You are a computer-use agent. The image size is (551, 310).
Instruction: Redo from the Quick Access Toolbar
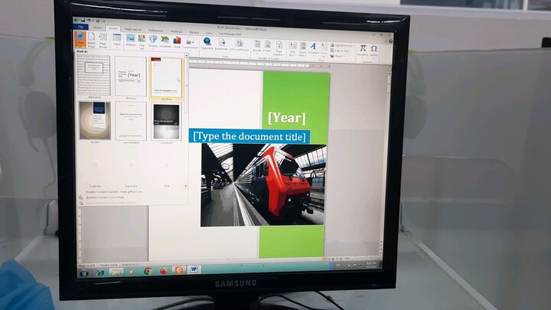tap(98, 21)
